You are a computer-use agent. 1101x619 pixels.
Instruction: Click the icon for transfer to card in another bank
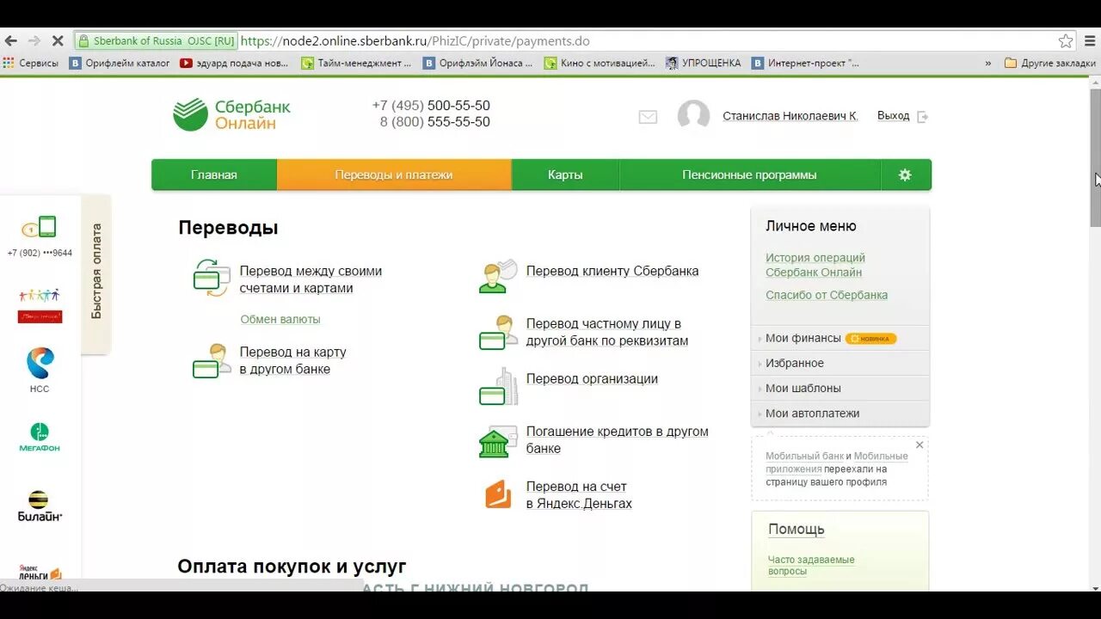point(212,361)
